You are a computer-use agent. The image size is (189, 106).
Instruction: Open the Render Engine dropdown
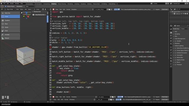pos(184,29)
